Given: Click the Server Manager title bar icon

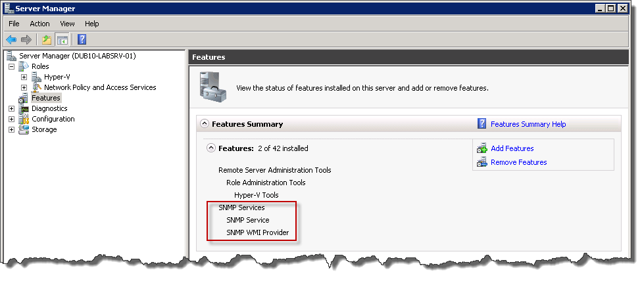Looking at the screenshot, I should (x=9, y=8).
